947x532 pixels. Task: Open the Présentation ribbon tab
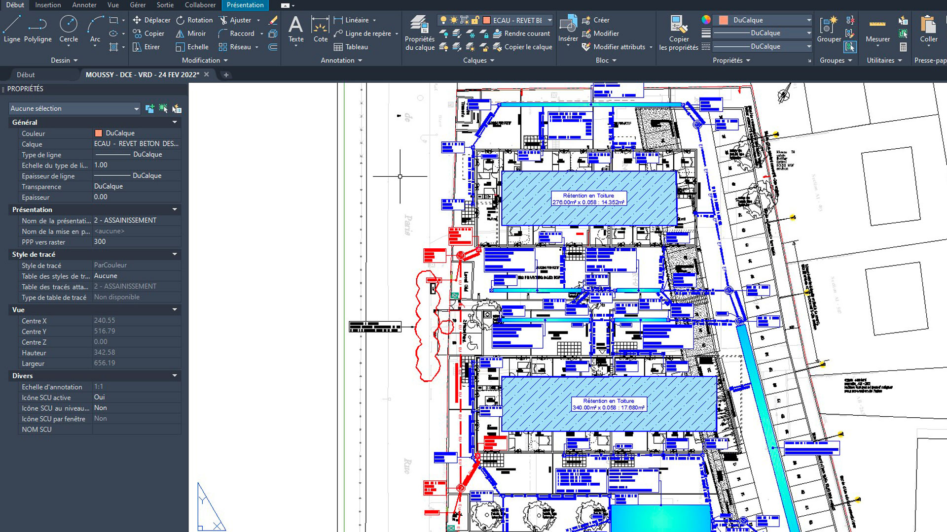tap(245, 5)
